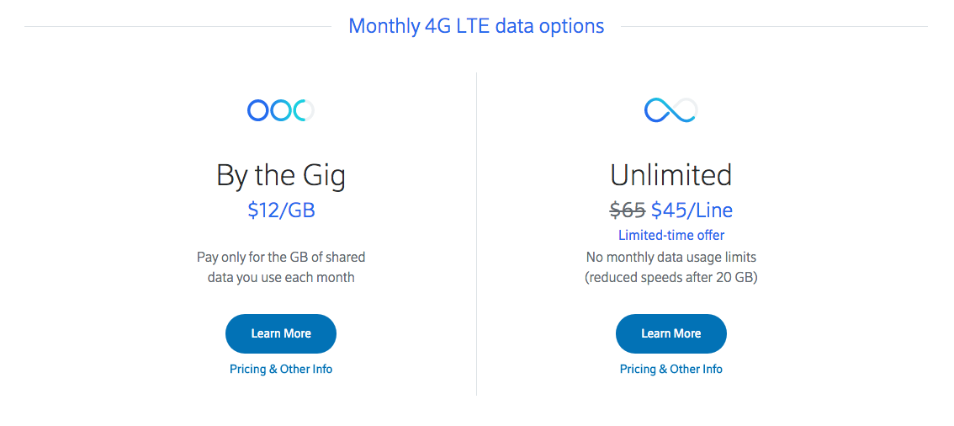Open Learn More for the Unlimited plan
954x426 pixels.
tap(671, 333)
